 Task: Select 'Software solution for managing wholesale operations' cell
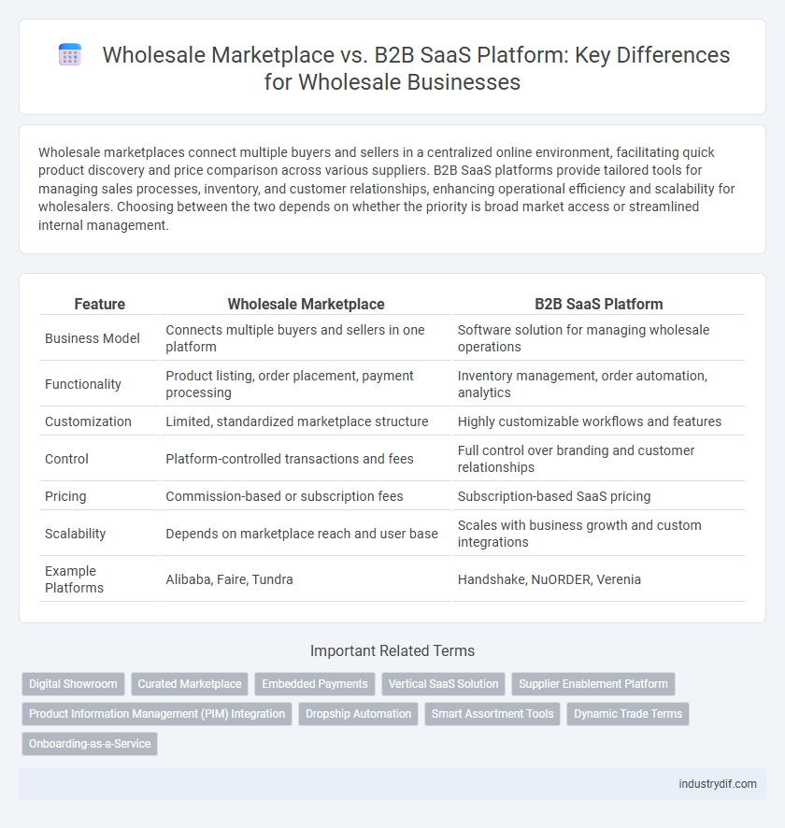(599, 338)
